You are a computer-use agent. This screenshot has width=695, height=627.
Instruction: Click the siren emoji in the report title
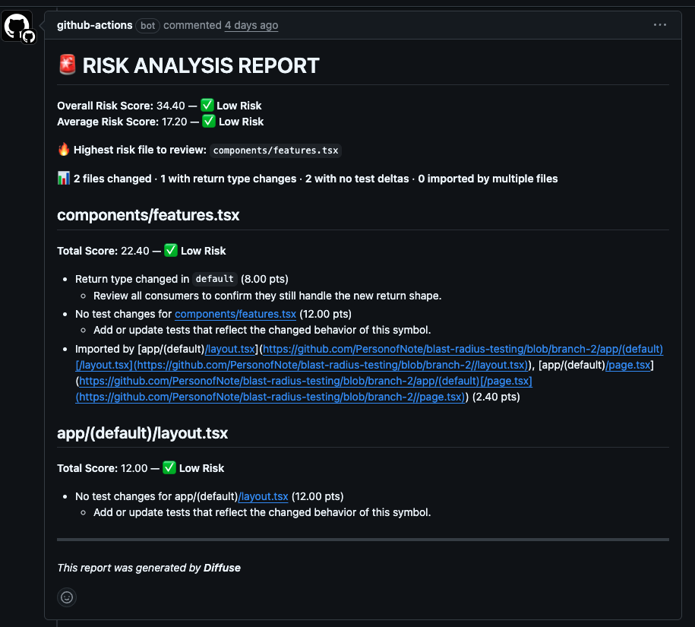coord(68,65)
